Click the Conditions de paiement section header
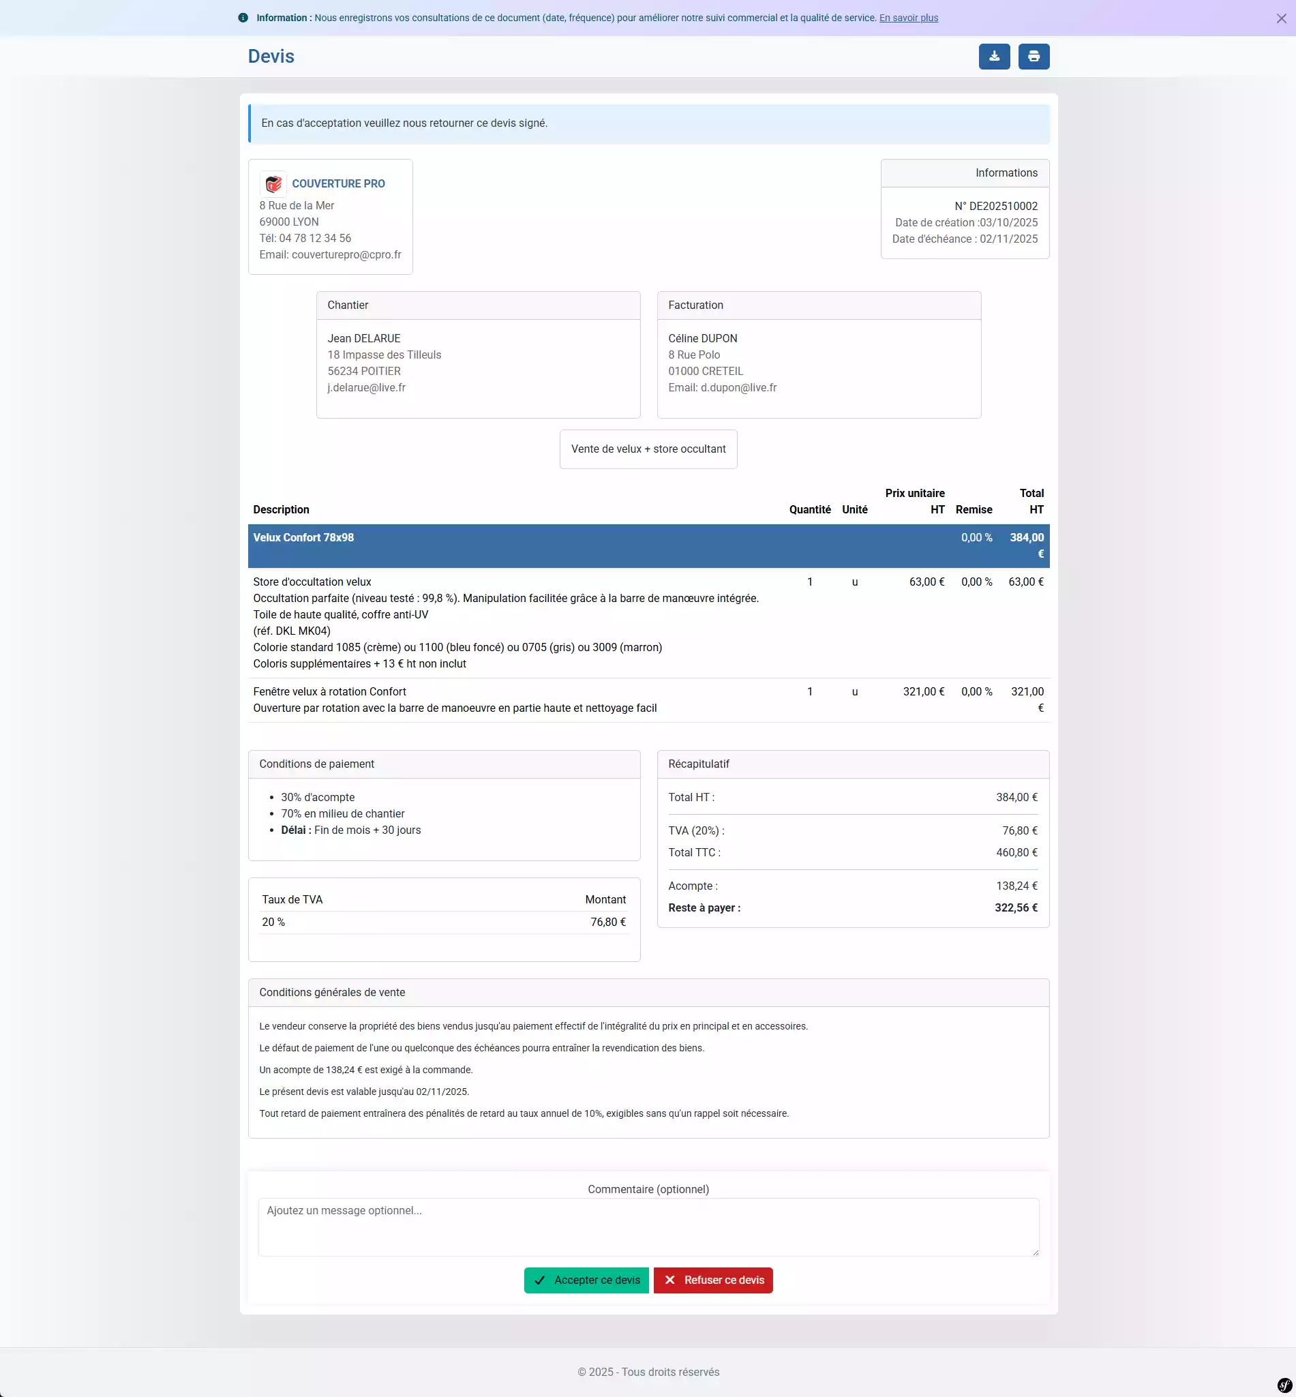 point(317,764)
